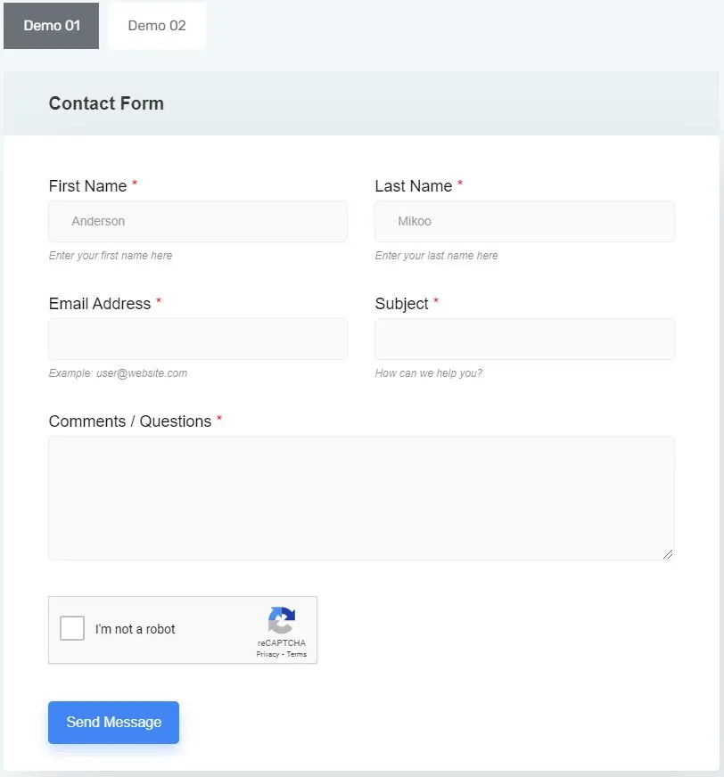Open the reCAPTCHA Terms link
This screenshot has height=777, width=724.
coord(297,654)
